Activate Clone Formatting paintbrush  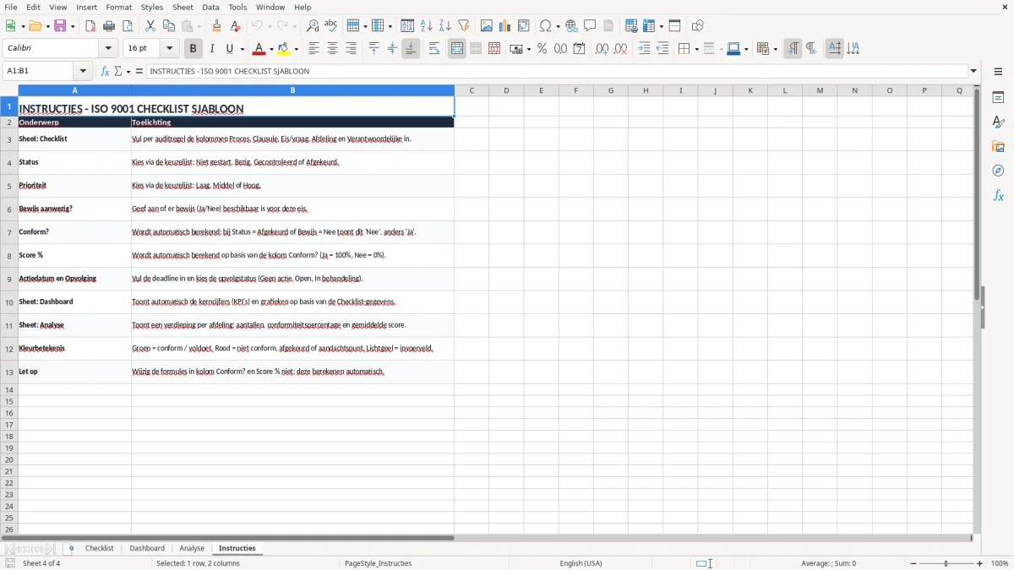[217, 26]
